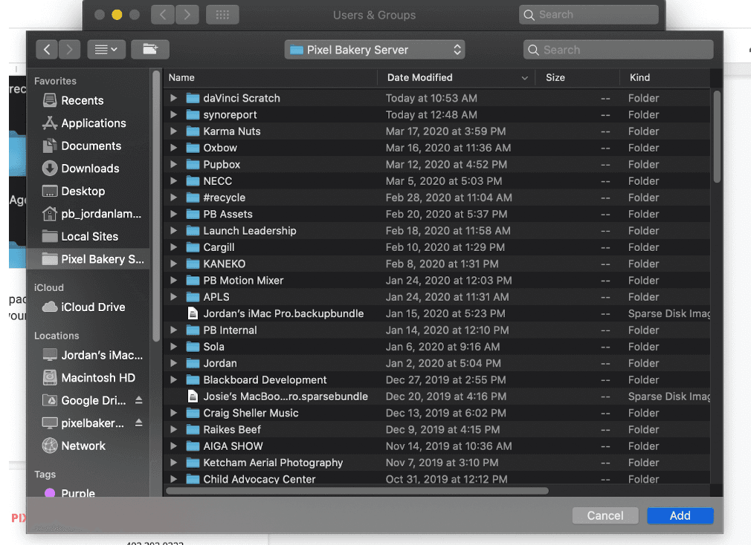Open the list view options dropdown

[x=106, y=49]
